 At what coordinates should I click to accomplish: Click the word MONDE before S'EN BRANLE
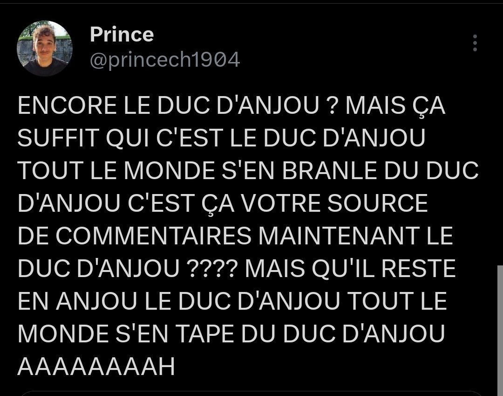[169, 170]
